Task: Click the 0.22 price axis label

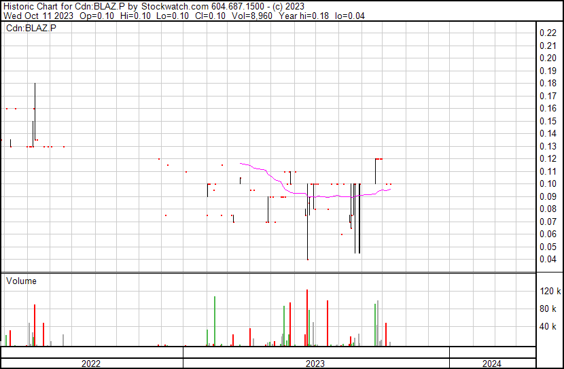Action: [547, 33]
